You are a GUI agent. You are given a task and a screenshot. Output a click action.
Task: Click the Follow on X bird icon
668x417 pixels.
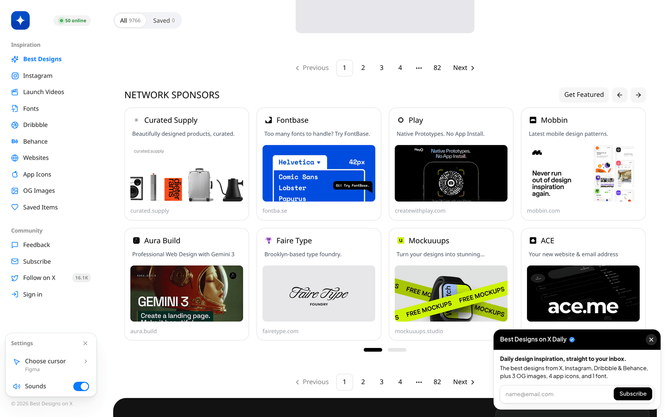[x=15, y=278]
